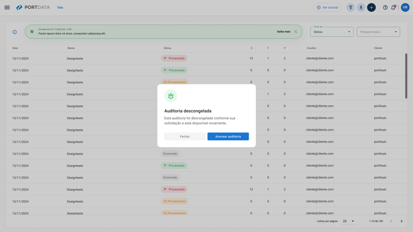
Task: Click the Acessar auditoria button
Action: 228,137
